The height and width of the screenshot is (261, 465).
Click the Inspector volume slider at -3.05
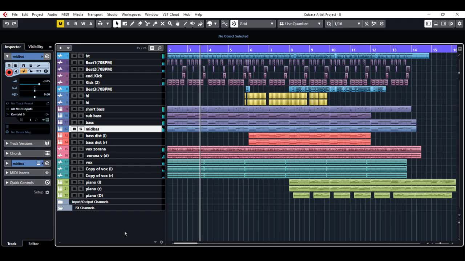(39, 84)
